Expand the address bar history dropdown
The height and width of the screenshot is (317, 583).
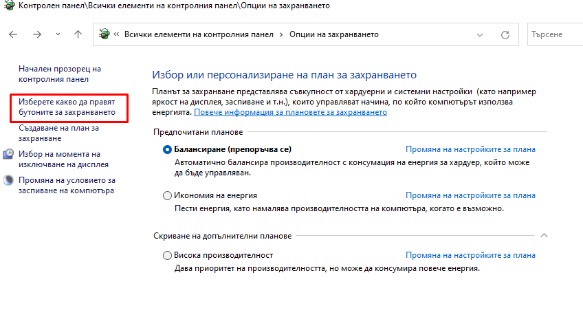[x=480, y=35]
